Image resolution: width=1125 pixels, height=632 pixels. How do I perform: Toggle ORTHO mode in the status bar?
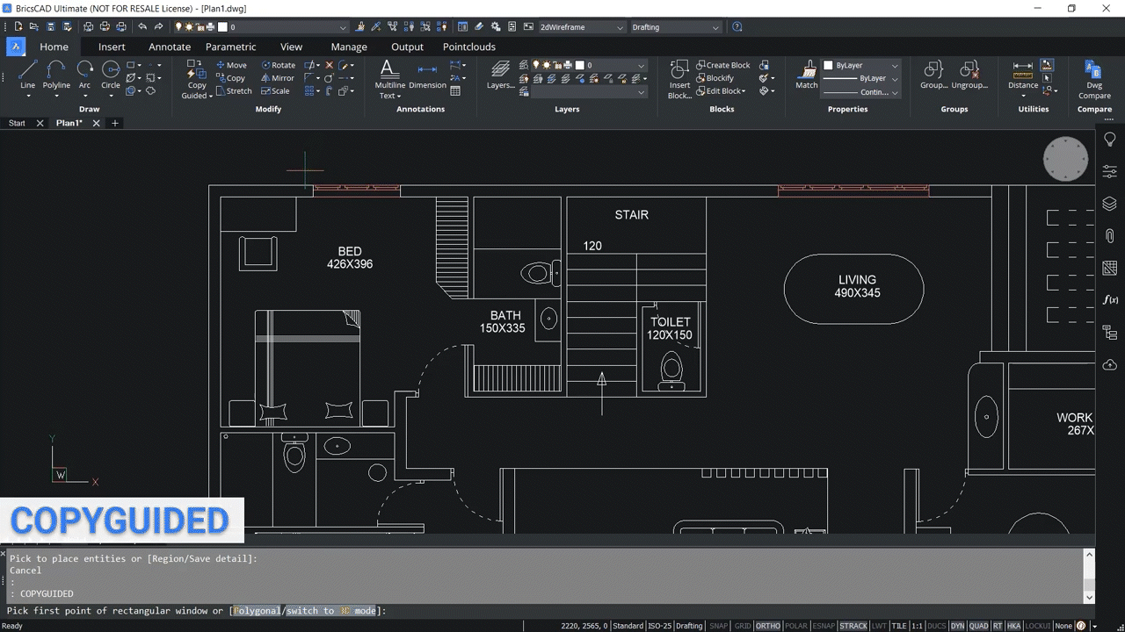[x=768, y=626]
